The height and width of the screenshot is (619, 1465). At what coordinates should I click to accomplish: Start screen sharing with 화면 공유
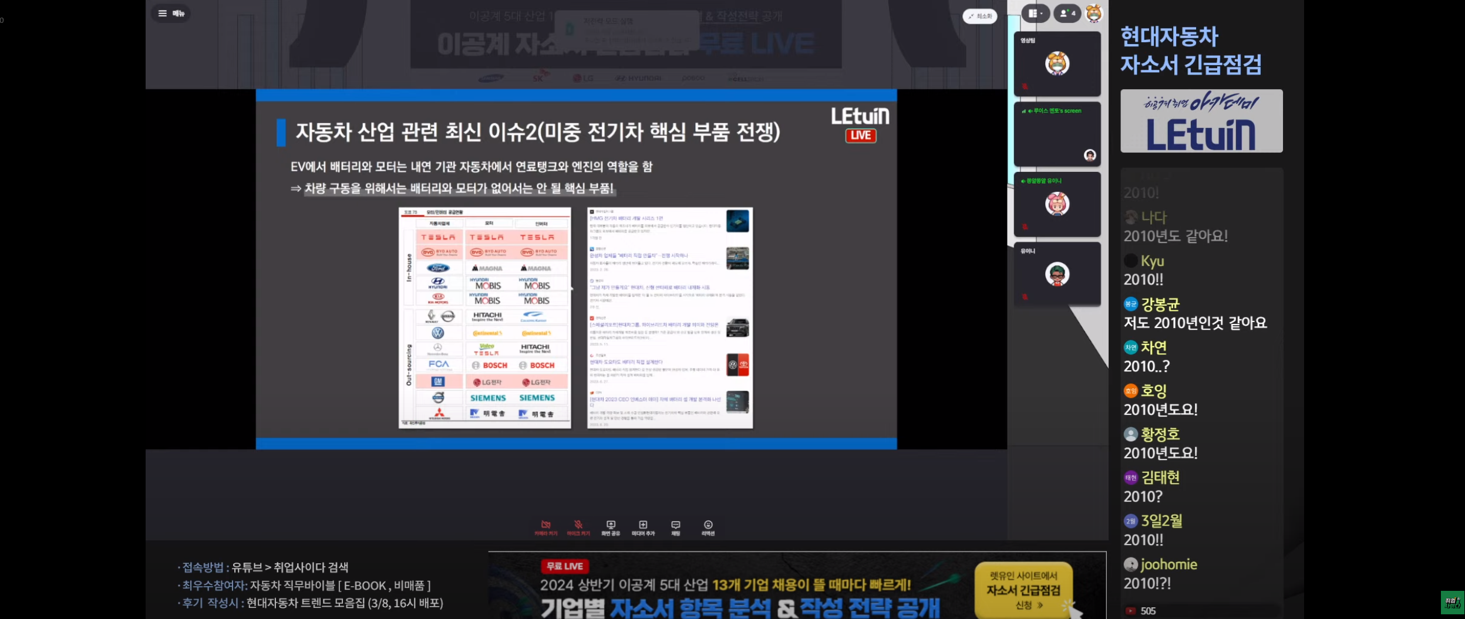[x=611, y=528]
